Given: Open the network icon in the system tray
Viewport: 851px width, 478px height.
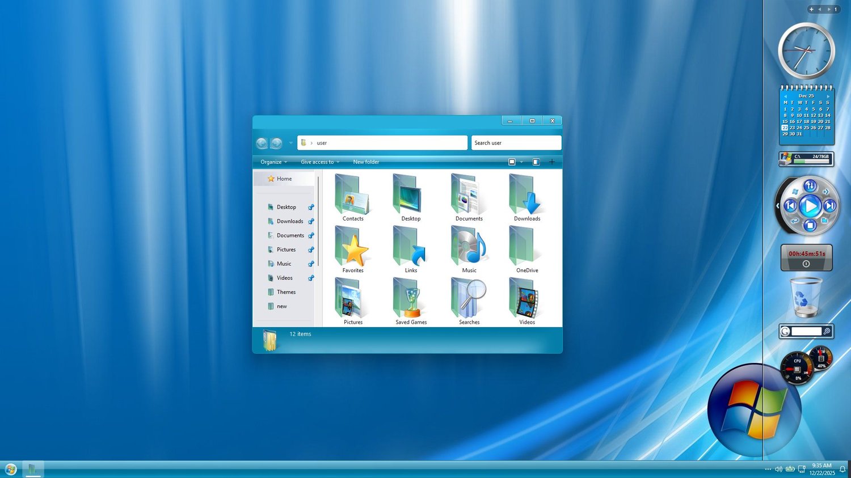Looking at the screenshot, I should tap(802, 469).
